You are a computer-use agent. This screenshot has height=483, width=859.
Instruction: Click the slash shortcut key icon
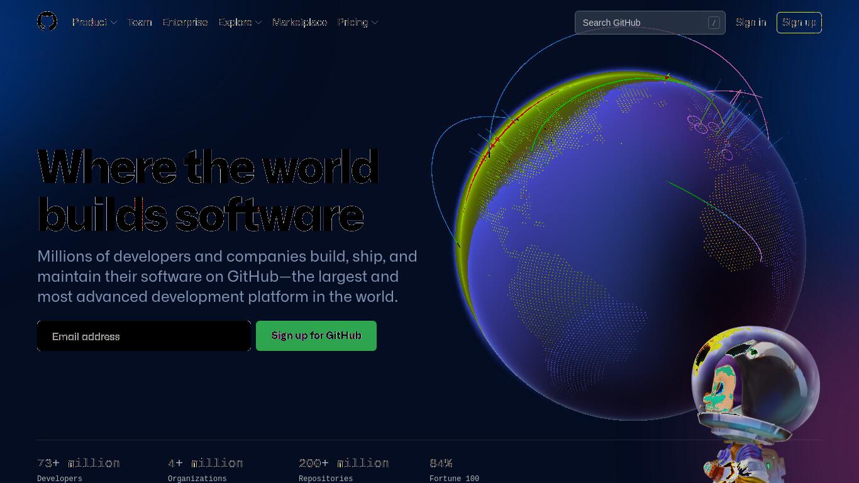coord(714,23)
